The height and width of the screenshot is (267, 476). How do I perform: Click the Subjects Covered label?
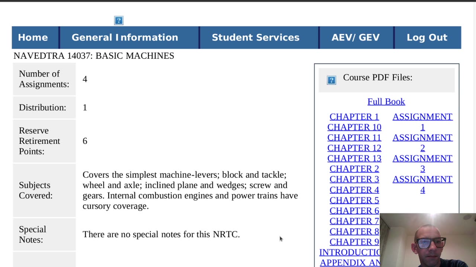(x=36, y=190)
